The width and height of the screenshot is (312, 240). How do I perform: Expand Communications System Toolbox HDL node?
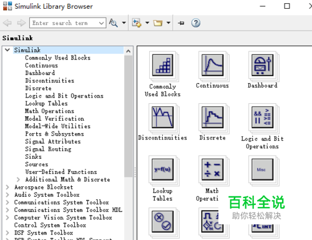7,210
